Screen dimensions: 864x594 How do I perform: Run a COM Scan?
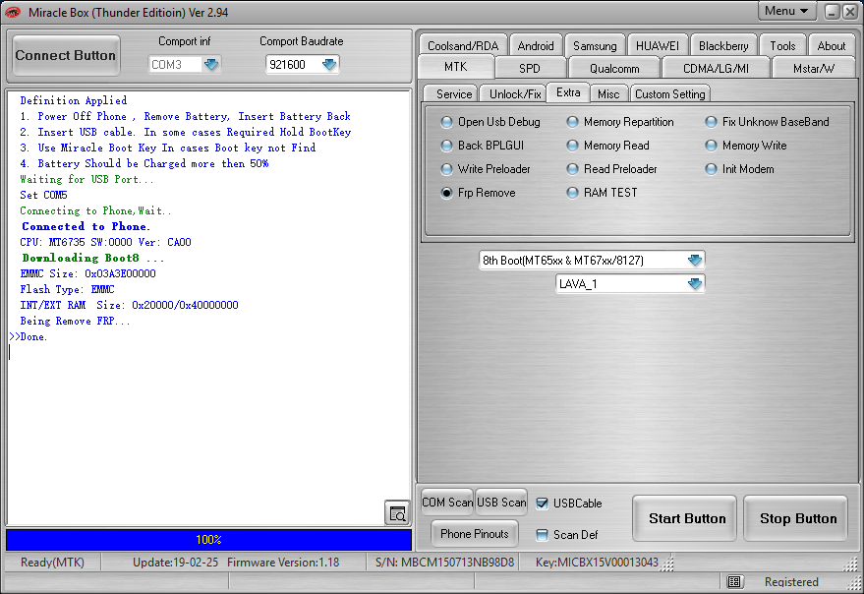[447, 503]
